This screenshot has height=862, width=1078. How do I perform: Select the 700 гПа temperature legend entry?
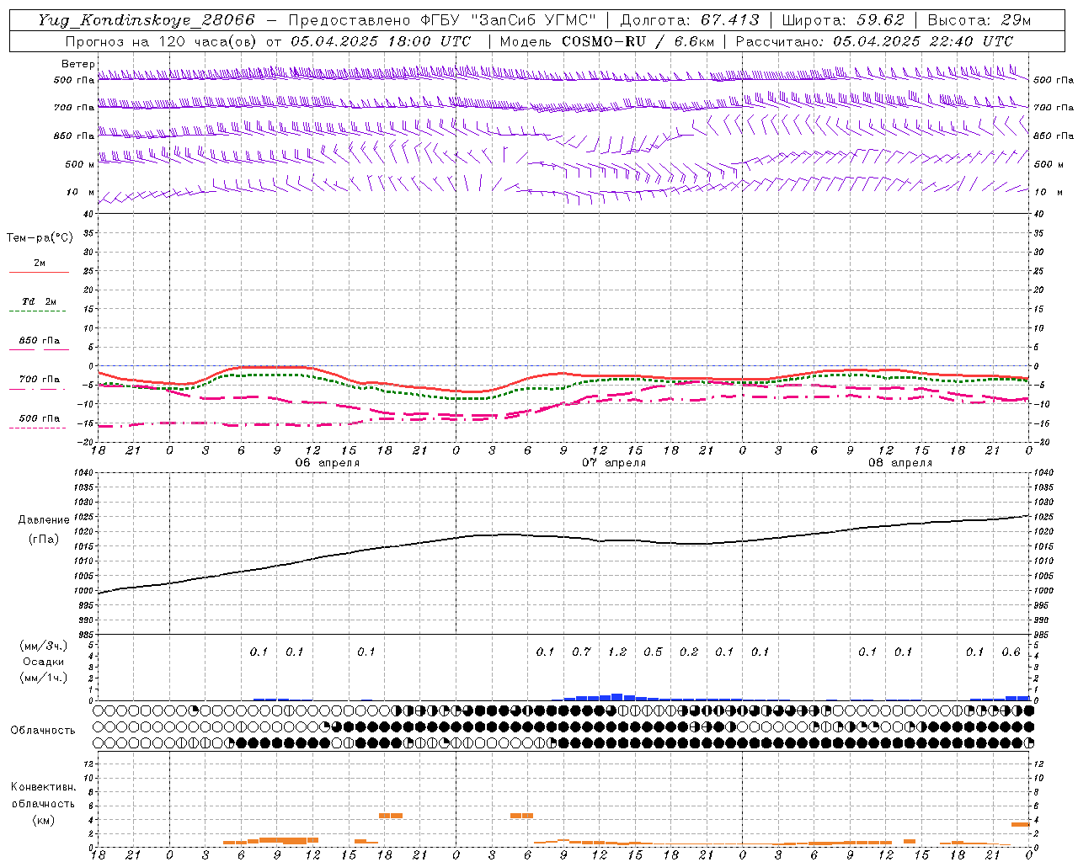tap(40, 380)
